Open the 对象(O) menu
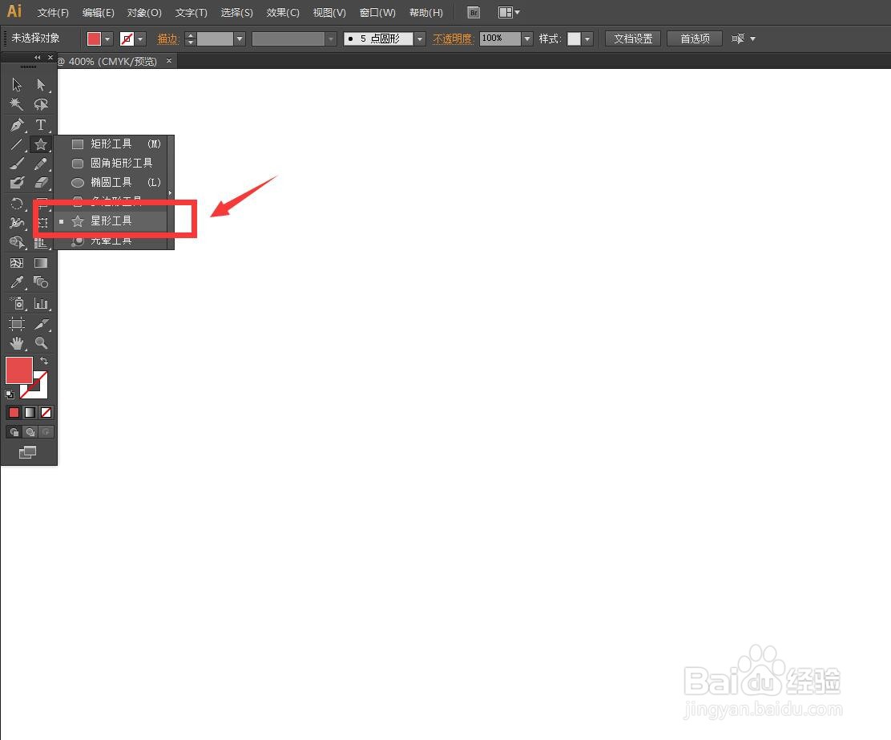Viewport: 891px width, 740px height. (144, 13)
